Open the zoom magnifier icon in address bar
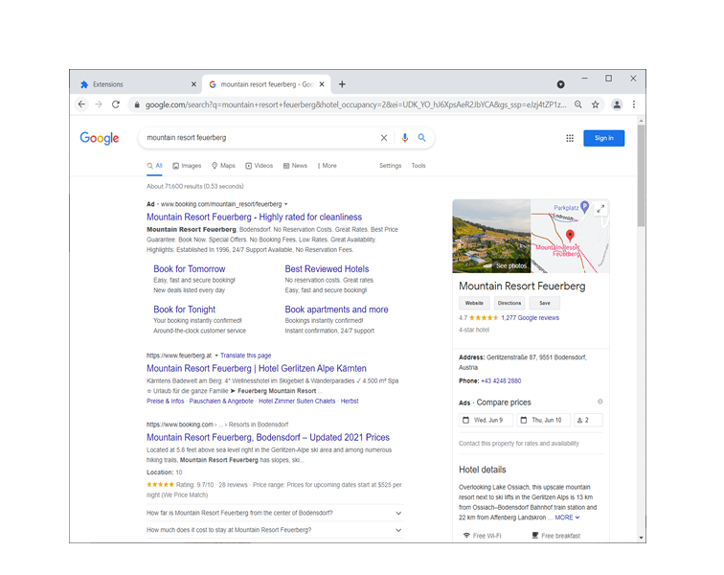The image size is (724, 575). [578, 104]
